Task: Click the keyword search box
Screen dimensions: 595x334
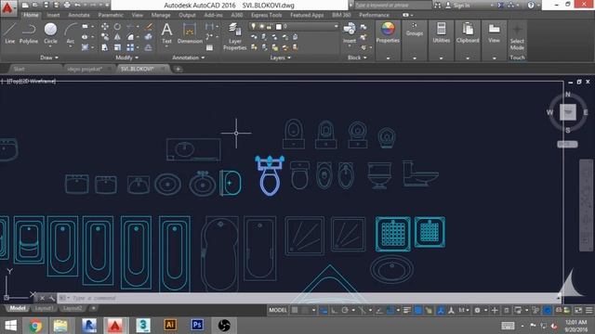Action: tap(392, 6)
